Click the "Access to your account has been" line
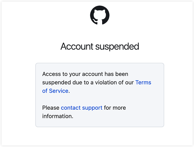This screenshot has height=147, width=194. tap(85, 74)
